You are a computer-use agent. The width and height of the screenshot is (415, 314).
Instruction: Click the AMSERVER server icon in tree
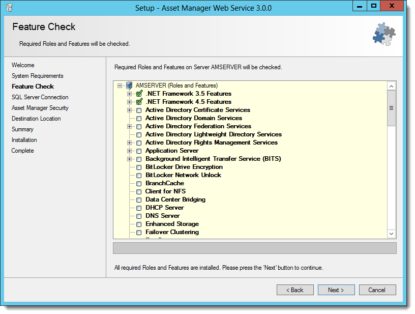pyautogui.click(x=129, y=85)
